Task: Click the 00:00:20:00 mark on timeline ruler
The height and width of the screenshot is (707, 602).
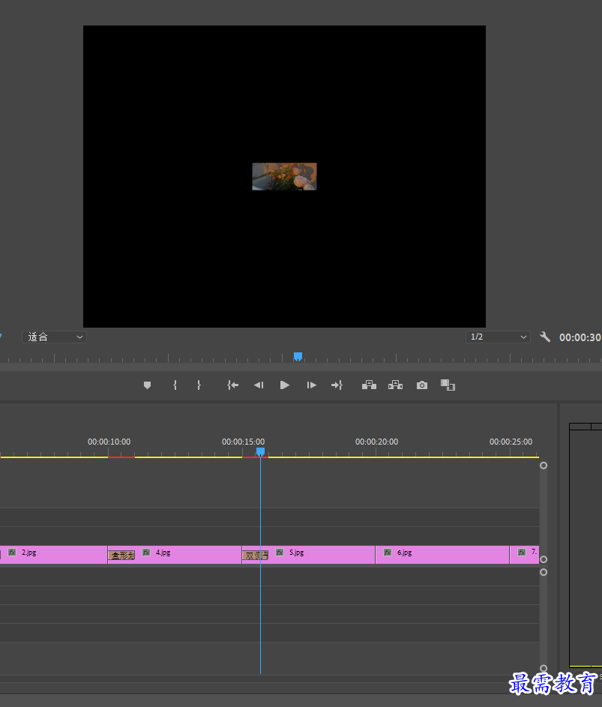Action: click(x=376, y=442)
